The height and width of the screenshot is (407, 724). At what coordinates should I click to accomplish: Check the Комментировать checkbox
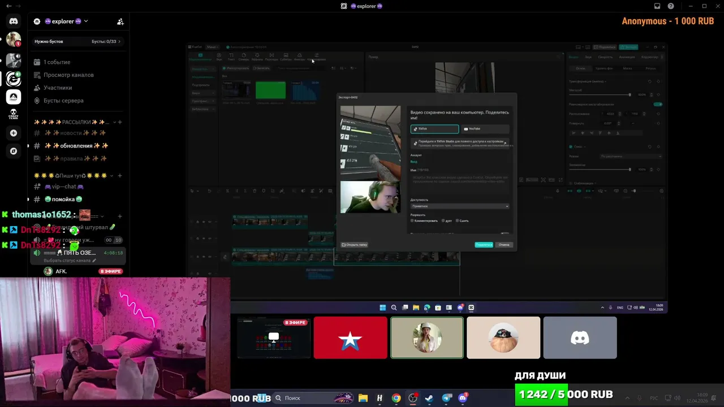[412, 220]
